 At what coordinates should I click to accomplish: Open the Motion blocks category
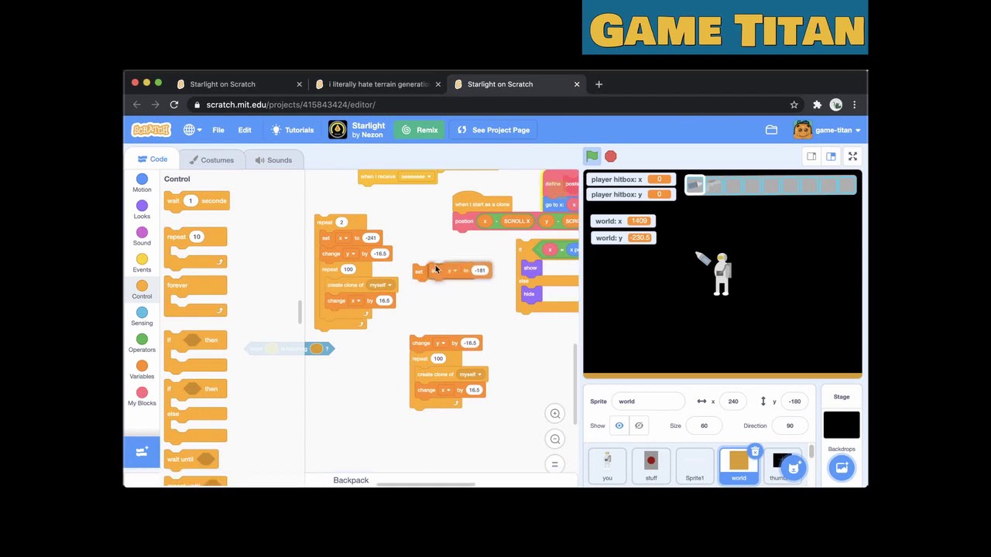[142, 183]
